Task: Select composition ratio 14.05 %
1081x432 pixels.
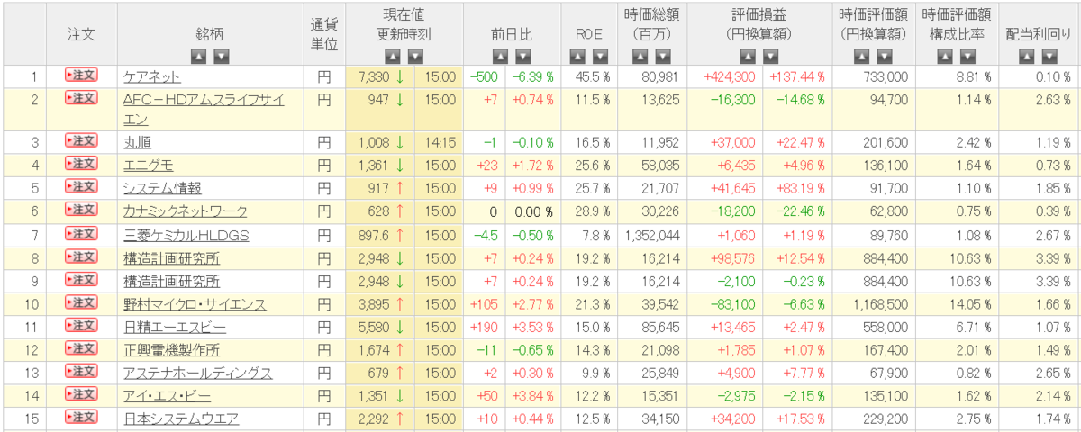Action: 972,304
